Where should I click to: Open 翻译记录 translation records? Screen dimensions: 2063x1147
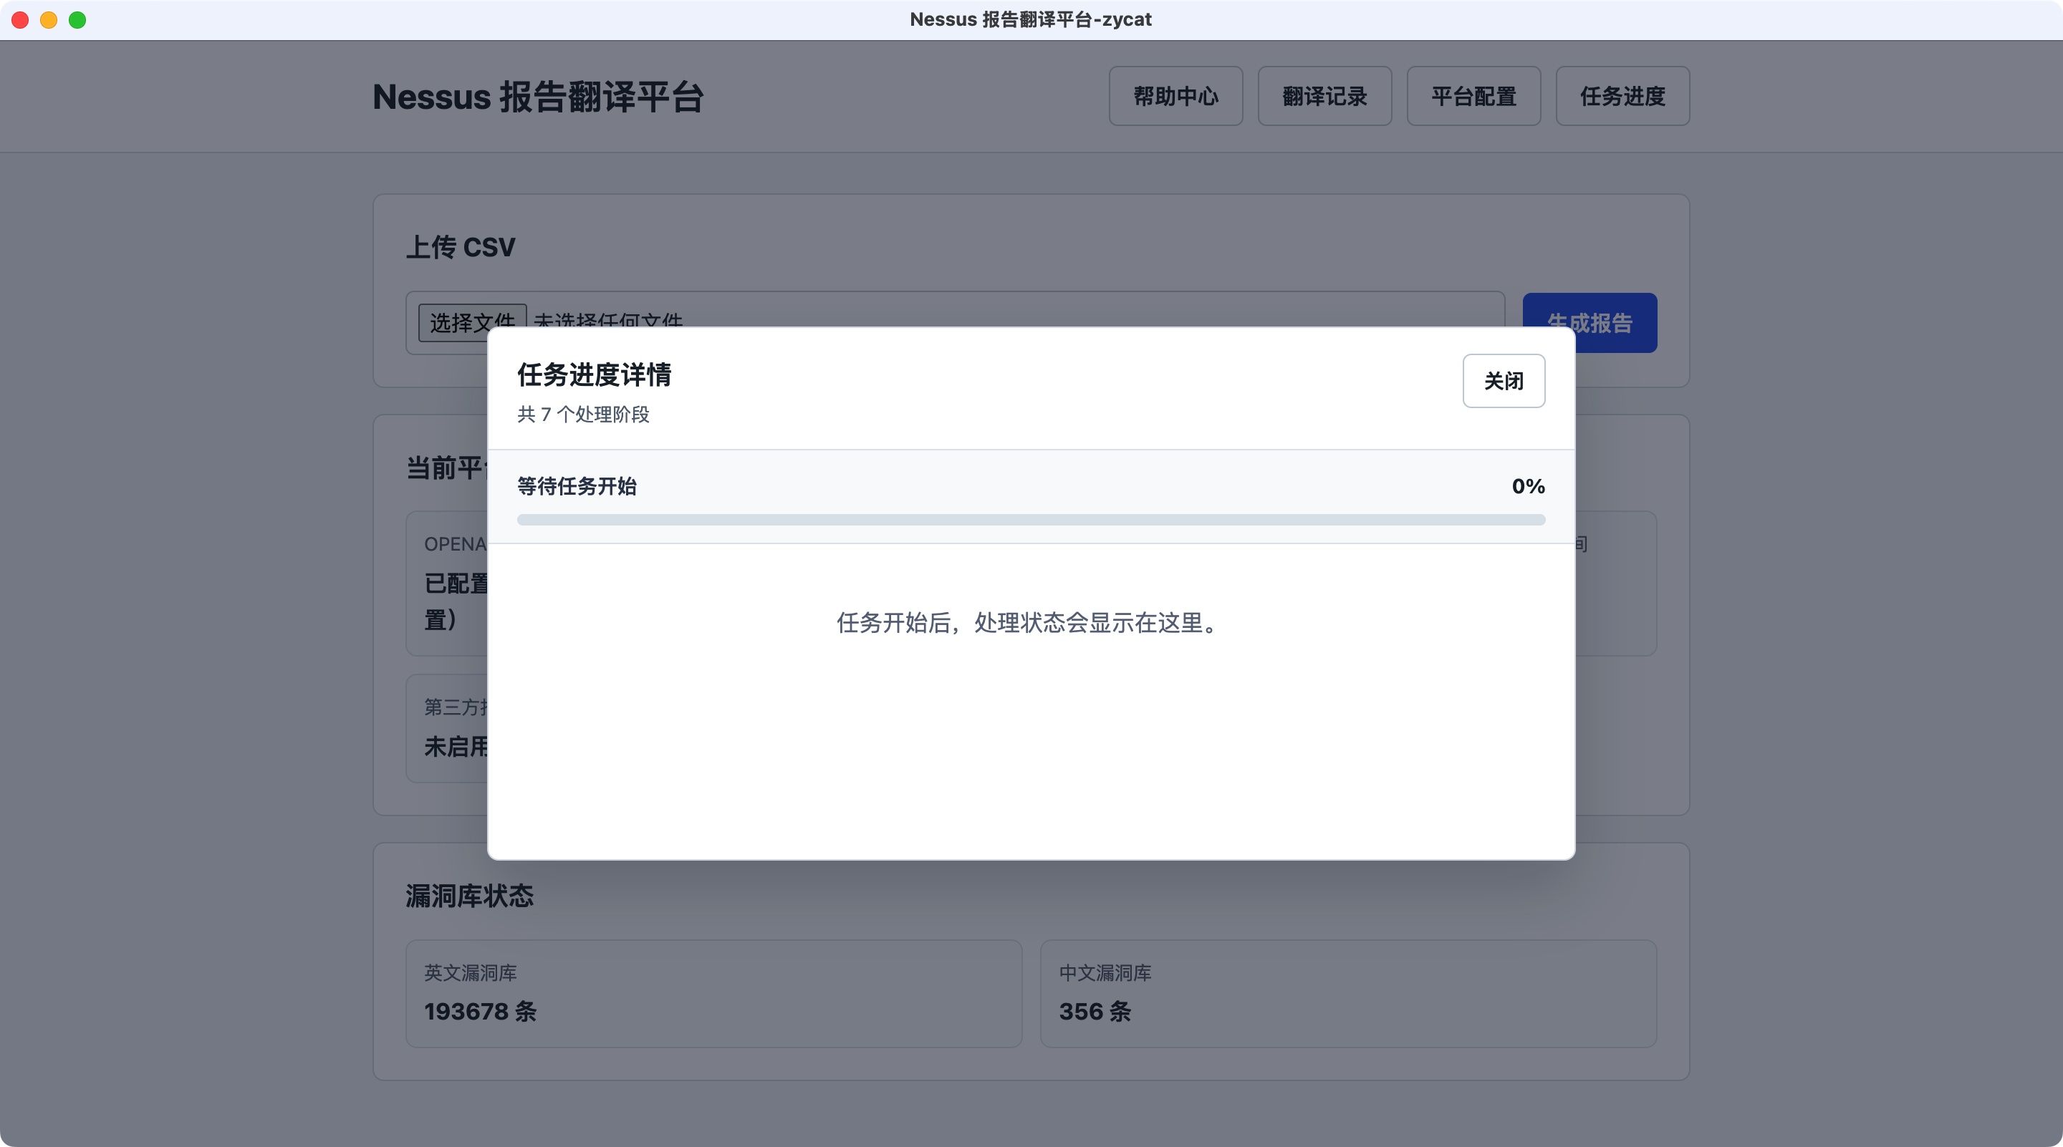click(x=1324, y=96)
